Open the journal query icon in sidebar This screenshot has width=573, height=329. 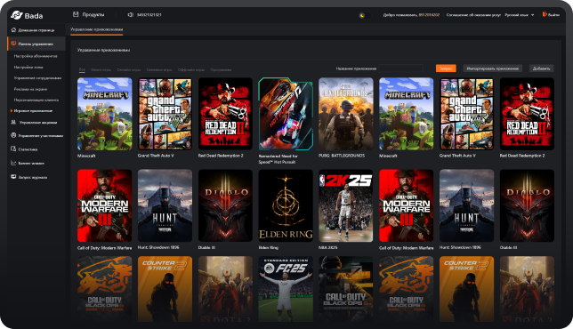(13, 177)
